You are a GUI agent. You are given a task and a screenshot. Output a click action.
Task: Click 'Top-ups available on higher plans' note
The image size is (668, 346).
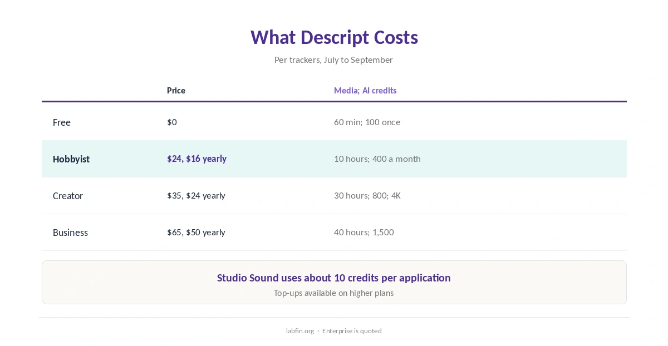pos(333,293)
